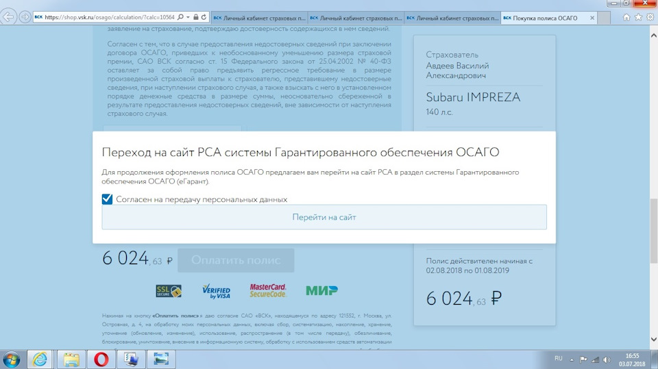Click the search magnifier in the address bar

(180, 17)
